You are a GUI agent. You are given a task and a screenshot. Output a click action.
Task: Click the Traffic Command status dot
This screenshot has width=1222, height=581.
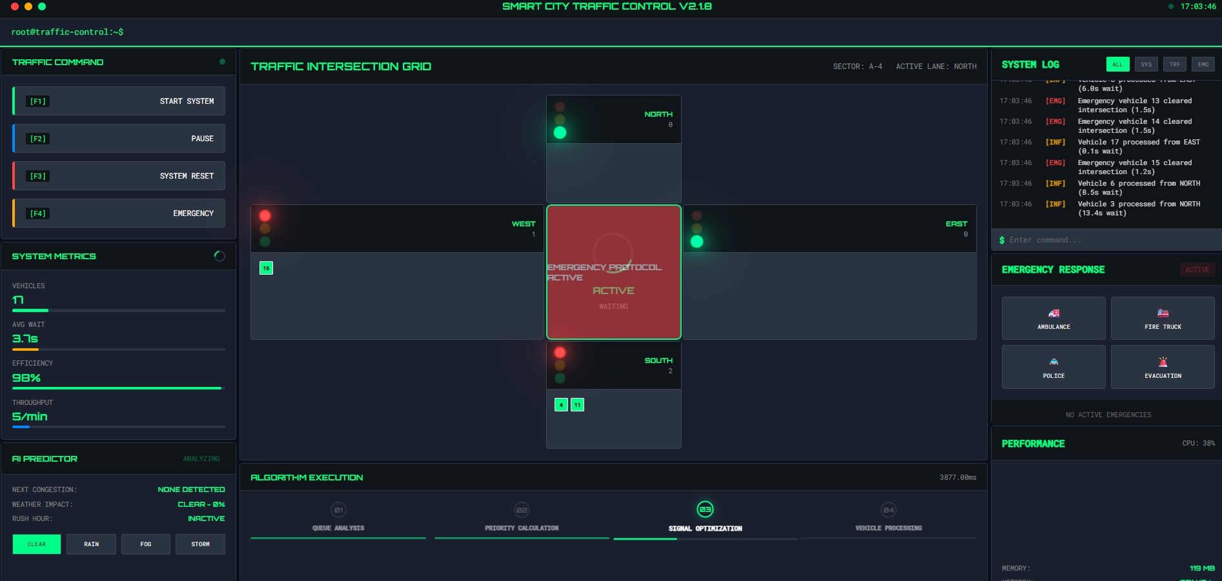tap(222, 62)
